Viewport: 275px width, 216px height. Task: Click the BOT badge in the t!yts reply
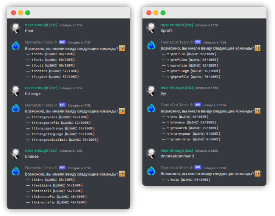[x=198, y=105]
